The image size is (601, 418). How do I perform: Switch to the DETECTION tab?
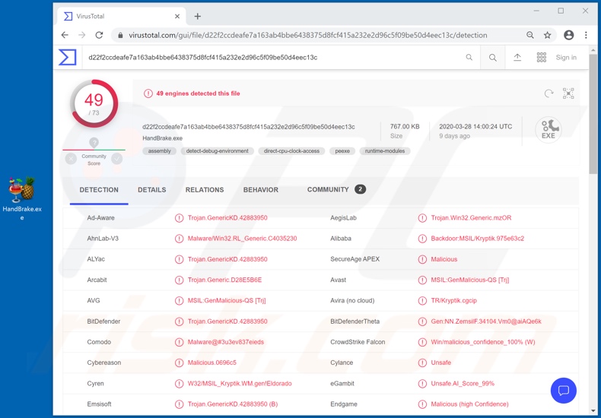99,190
